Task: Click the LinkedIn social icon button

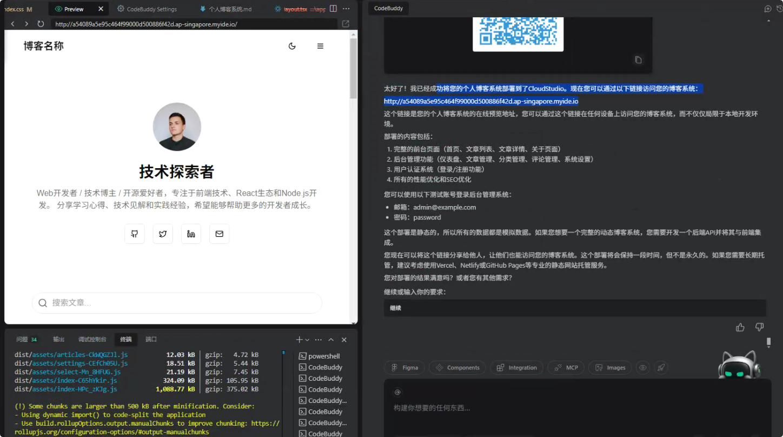Action: [191, 234]
